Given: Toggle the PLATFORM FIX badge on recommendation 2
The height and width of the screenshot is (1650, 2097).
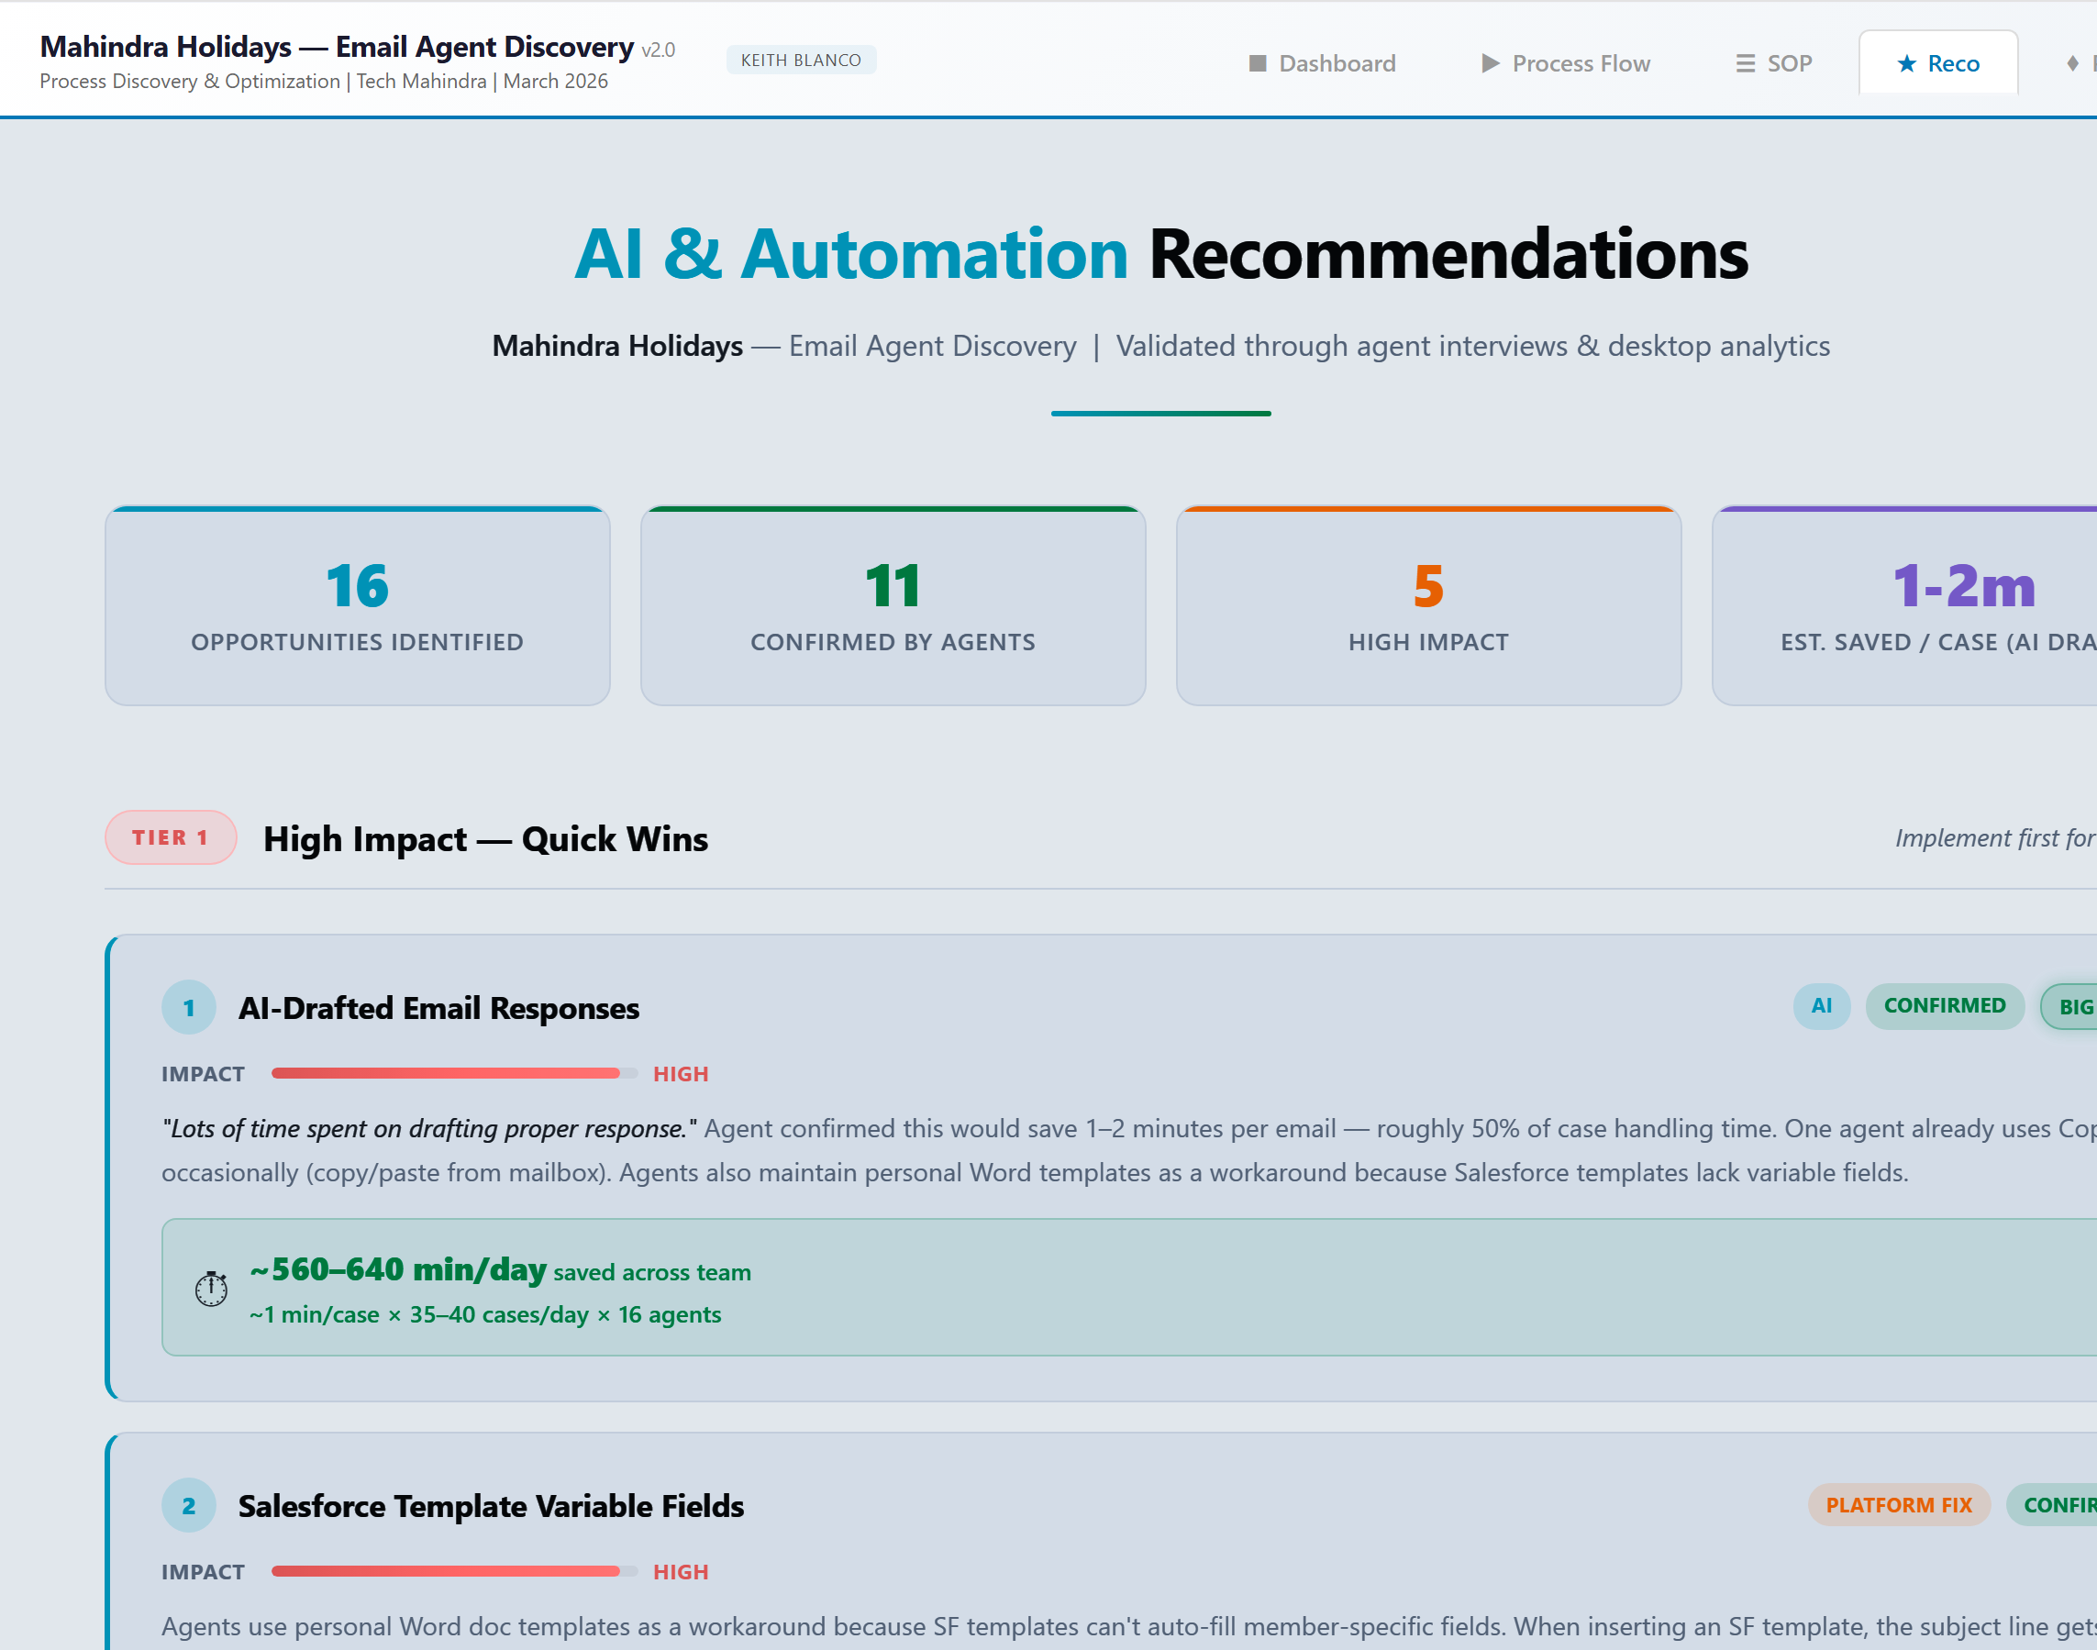Looking at the screenshot, I should [x=1899, y=1504].
